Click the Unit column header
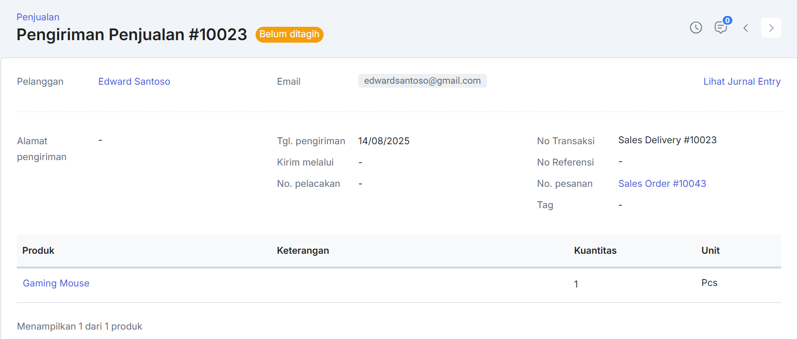The height and width of the screenshot is (339, 797). [x=710, y=250]
